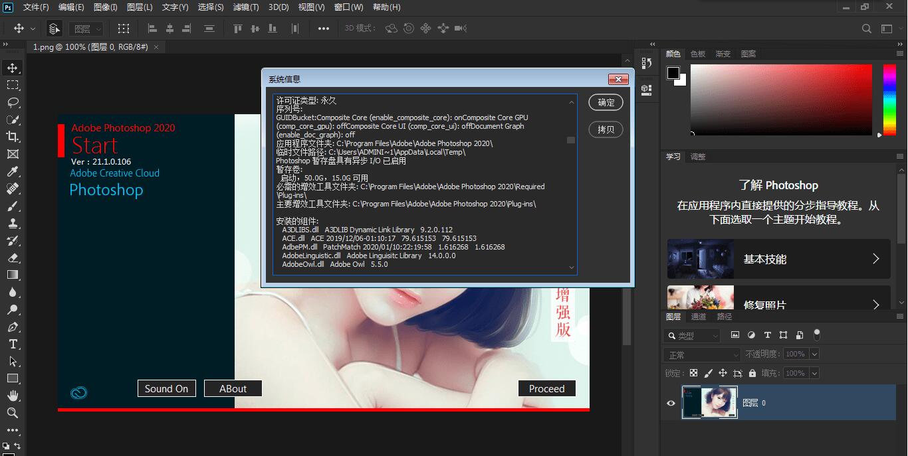Switch to the 调整 tab
Viewport: 908px width, 456px height.
pyautogui.click(x=698, y=157)
